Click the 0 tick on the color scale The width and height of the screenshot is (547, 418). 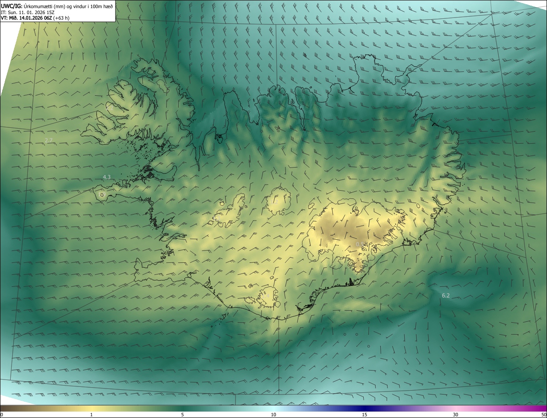[x=1, y=415]
